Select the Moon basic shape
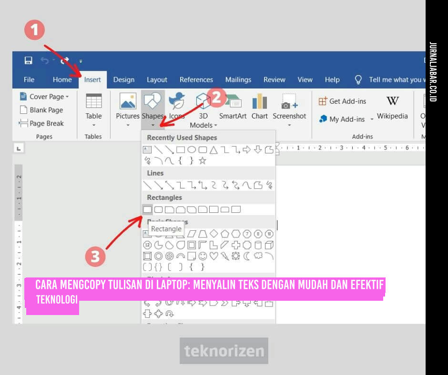This screenshot has width=448, height=375. click(x=246, y=256)
